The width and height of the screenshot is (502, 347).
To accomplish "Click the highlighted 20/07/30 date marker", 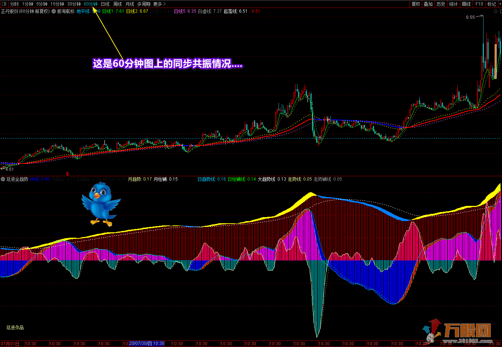I will pyautogui.click(x=147, y=343).
